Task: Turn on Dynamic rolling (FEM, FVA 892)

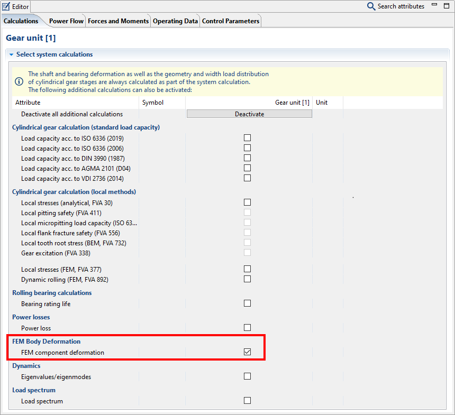Action: tap(247, 279)
